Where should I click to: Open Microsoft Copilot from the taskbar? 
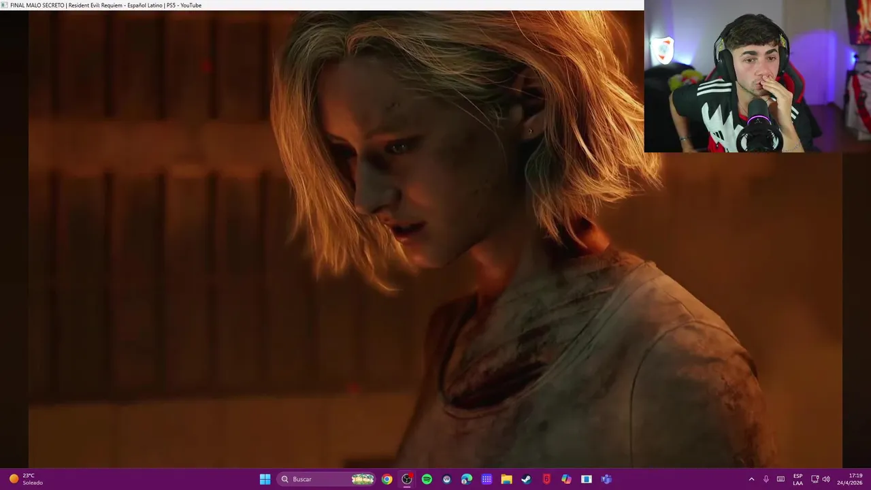click(x=566, y=479)
